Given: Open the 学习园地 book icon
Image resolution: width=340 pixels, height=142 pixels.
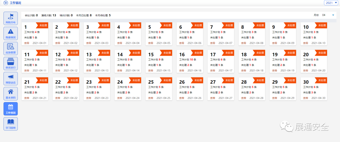Looking at the screenshot, I should click(x=11, y=124).
